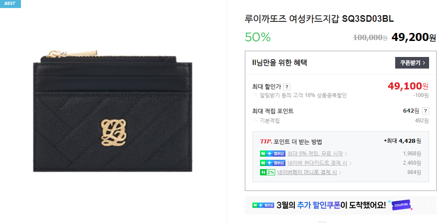The width and height of the screenshot is (438, 223).
Task: Expand chevron after 네이버페이 머니로 결제 시
Action: click(x=340, y=173)
